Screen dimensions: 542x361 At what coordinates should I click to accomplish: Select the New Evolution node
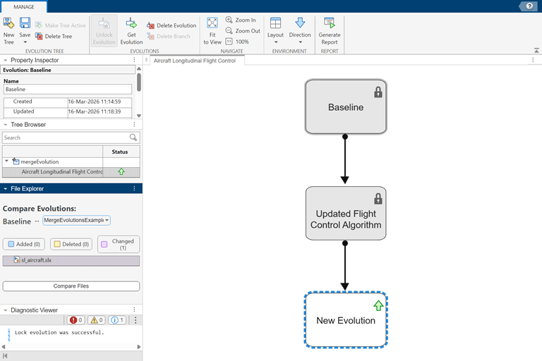tap(346, 320)
